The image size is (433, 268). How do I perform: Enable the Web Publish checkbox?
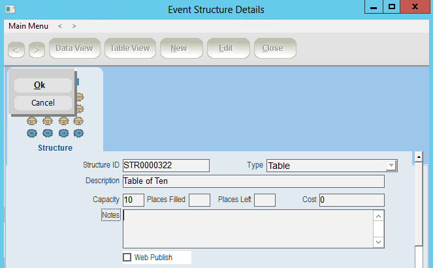(127, 258)
